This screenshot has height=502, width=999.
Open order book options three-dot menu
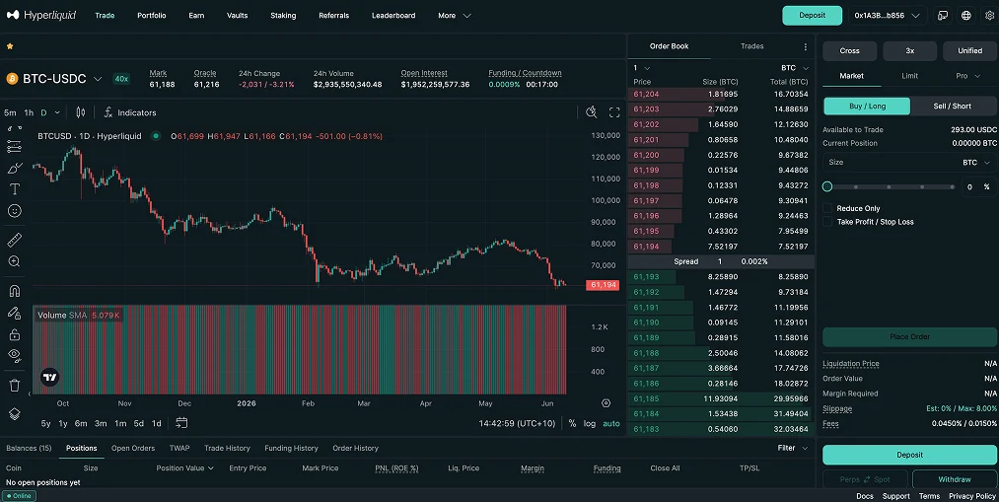click(x=806, y=46)
